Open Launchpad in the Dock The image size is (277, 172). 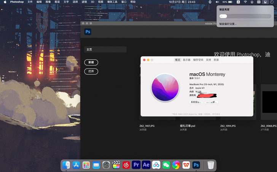pyautogui.click(x=86, y=165)
